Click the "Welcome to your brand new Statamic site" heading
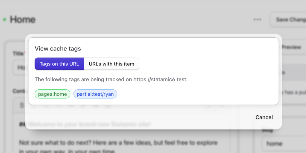This screenshot has width=306, height=153. click(90, 124)
